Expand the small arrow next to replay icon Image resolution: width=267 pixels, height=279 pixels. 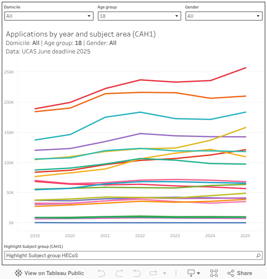165,273
